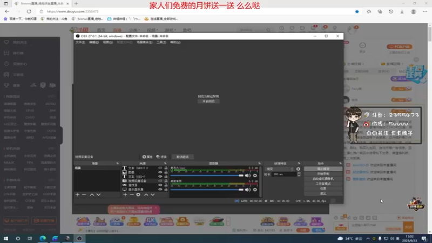Show hidden system tray icons chevron

368,239
